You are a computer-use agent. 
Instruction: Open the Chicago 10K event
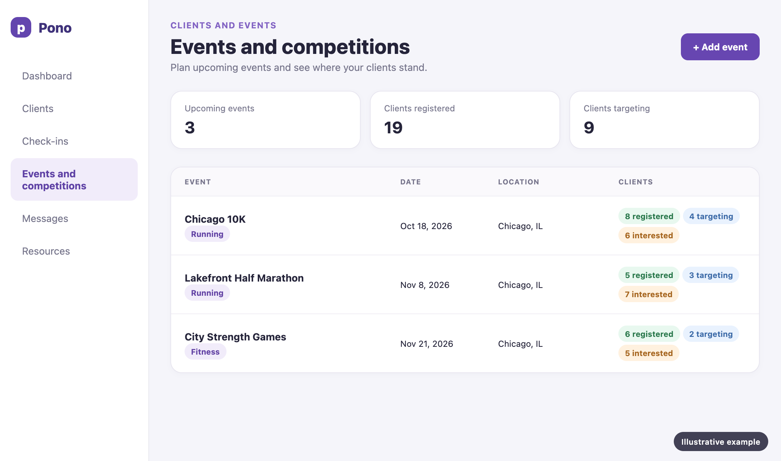click(x=215, y=219)
